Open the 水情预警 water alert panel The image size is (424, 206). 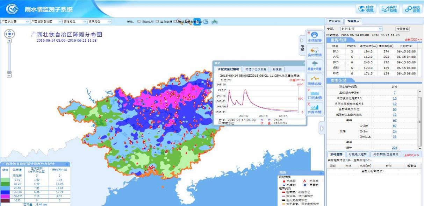[x=314, y=37]
